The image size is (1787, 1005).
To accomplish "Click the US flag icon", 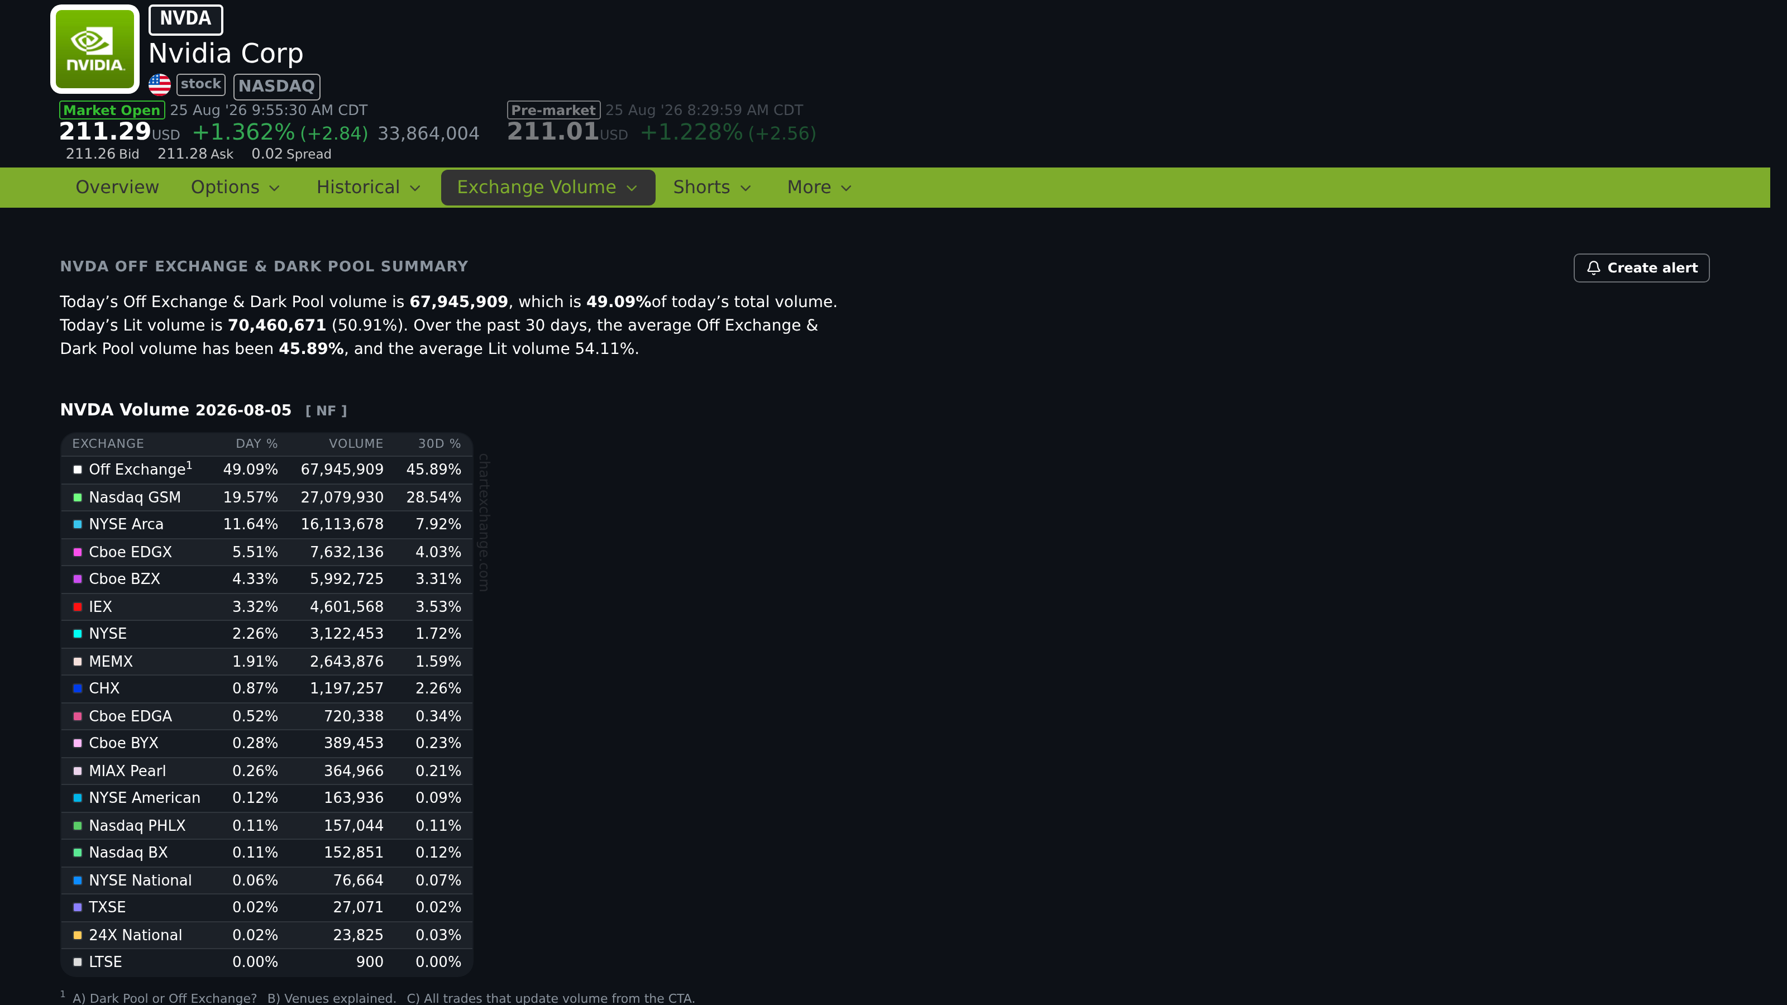I will [160, 85].
